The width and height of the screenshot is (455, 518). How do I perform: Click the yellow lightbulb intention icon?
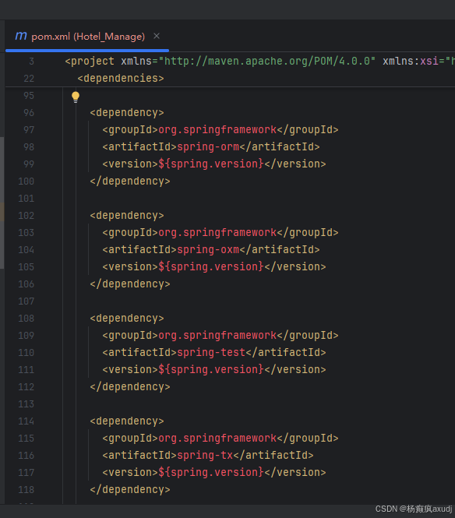[76, 97]
